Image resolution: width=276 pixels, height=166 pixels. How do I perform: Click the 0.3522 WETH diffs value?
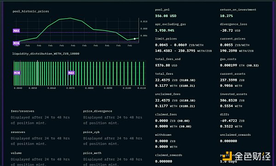click(231, 127)
